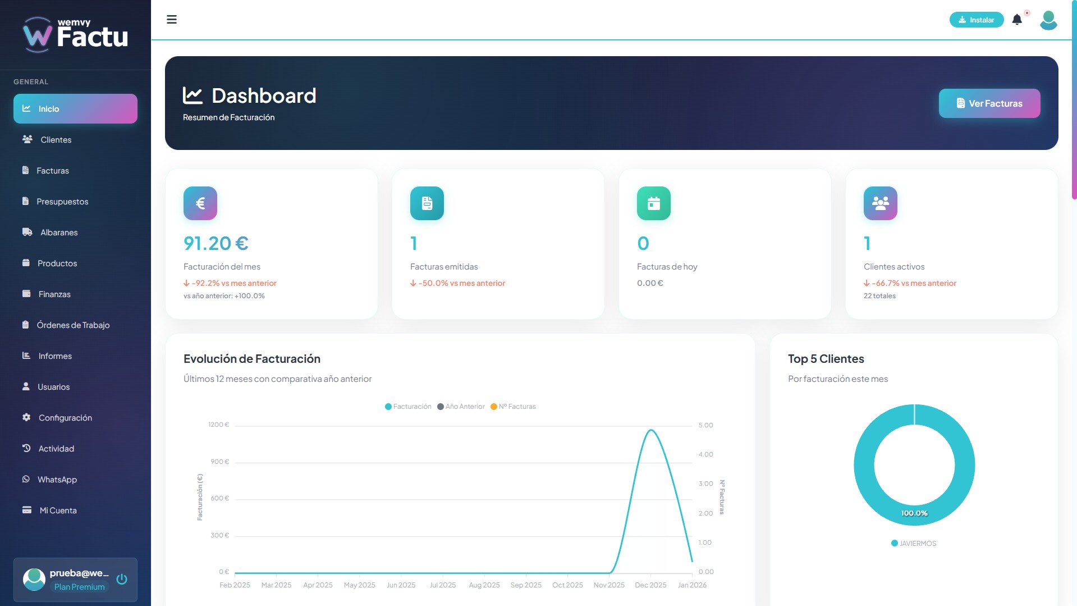
Task: Select WhatsApp from the sidebar
Action: point(57,480)
